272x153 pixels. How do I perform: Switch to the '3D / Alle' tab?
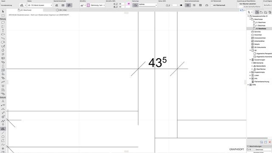[61, 10]
